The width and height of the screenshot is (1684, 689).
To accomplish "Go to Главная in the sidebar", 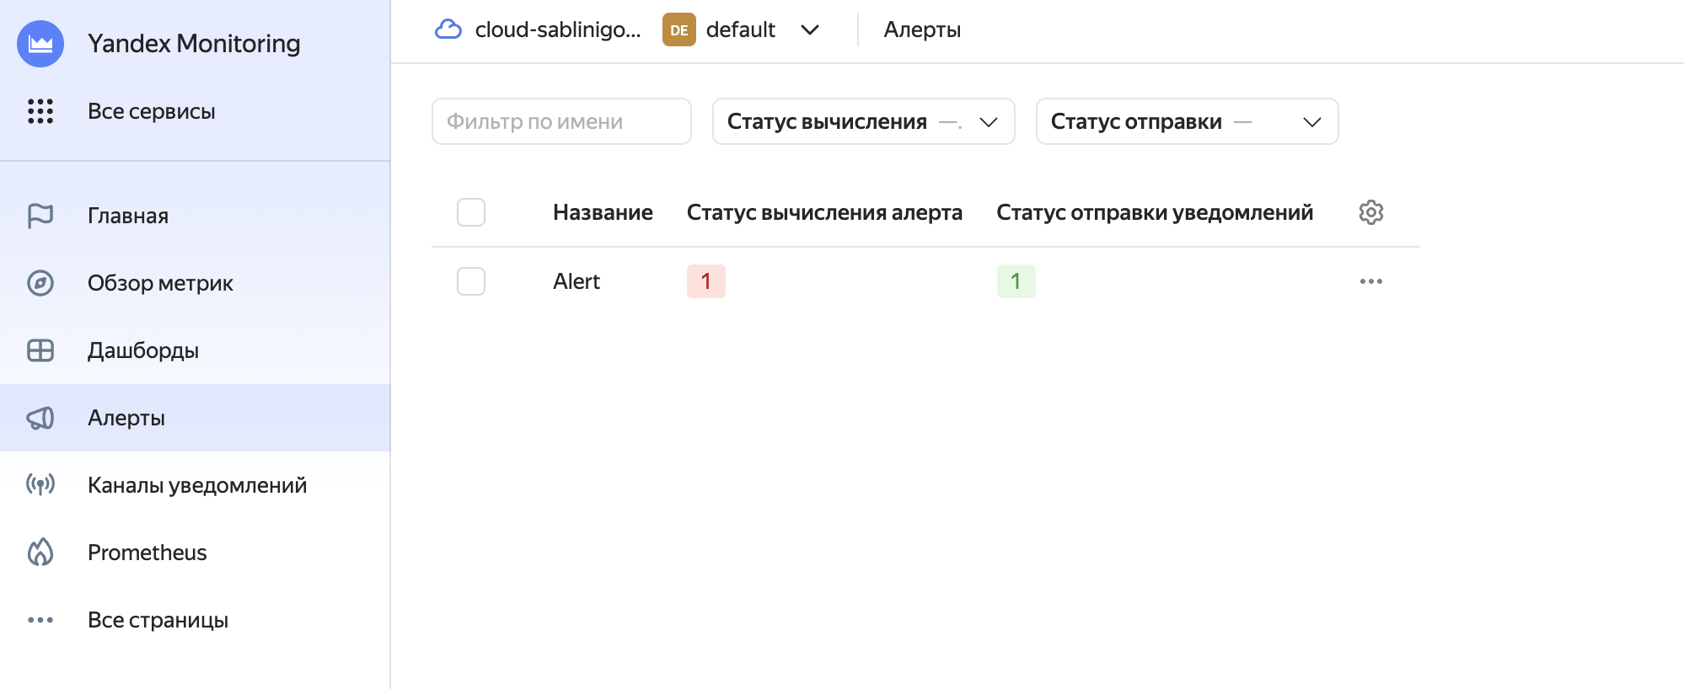I will pyautogui.click(x=196, y=216).
